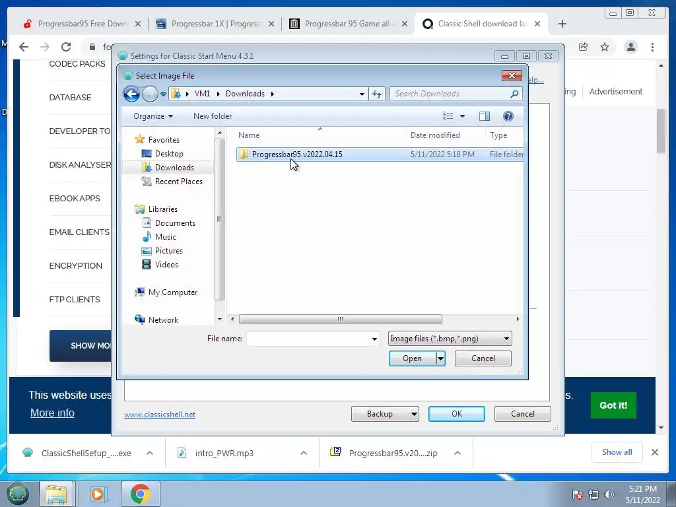The height and width of the screenshot is (507, 676).
Task: Open the Image files type filter dropdown
Action: pyautogui.click(x=450, y=339)
